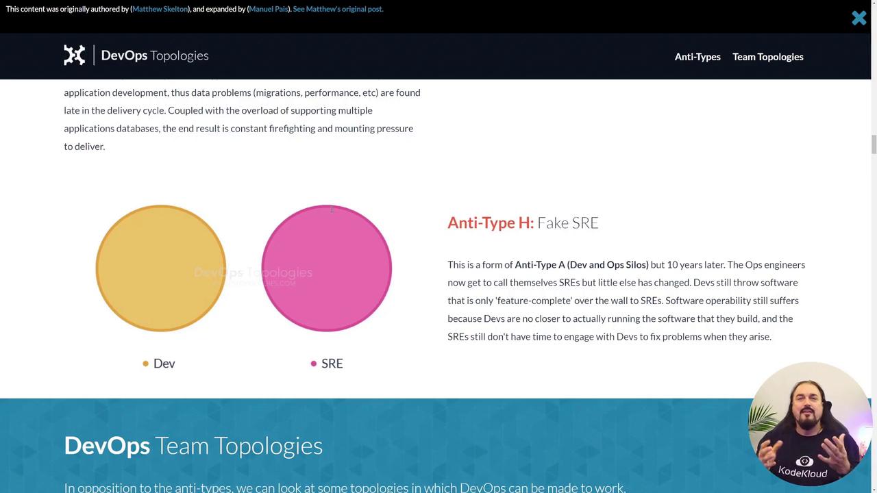Open Manuel Pais author link
877x493 pixels.
tap(269, 9)
